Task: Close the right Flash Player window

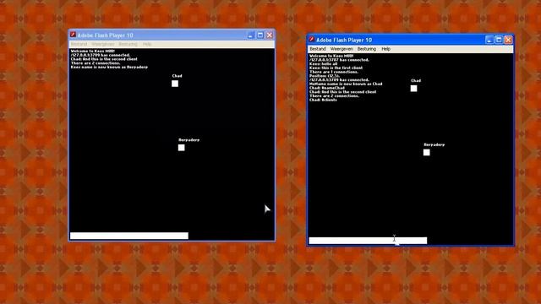Action: coord(508,40)
